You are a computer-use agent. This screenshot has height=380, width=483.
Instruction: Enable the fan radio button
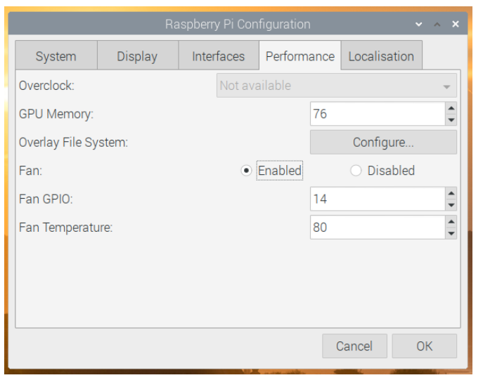[x=246, y=171]
